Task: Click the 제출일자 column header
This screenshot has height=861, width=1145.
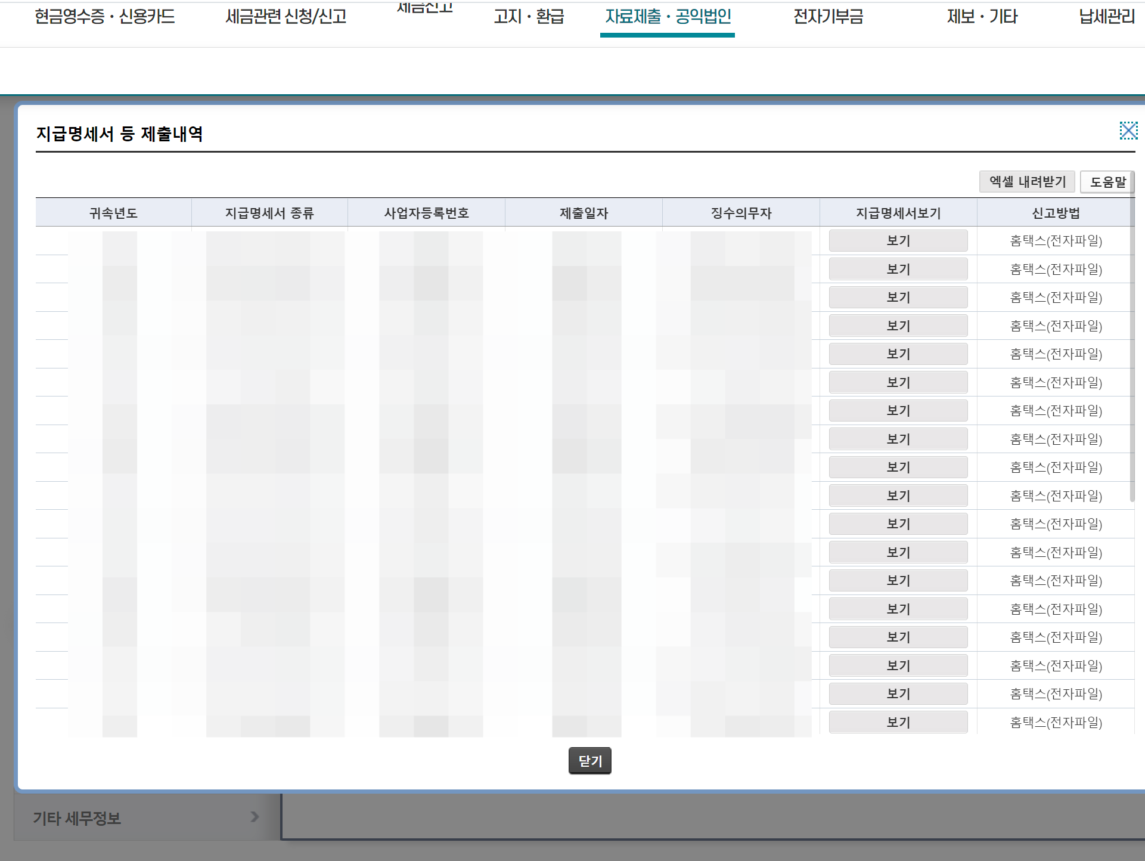Action: [584, 213]
